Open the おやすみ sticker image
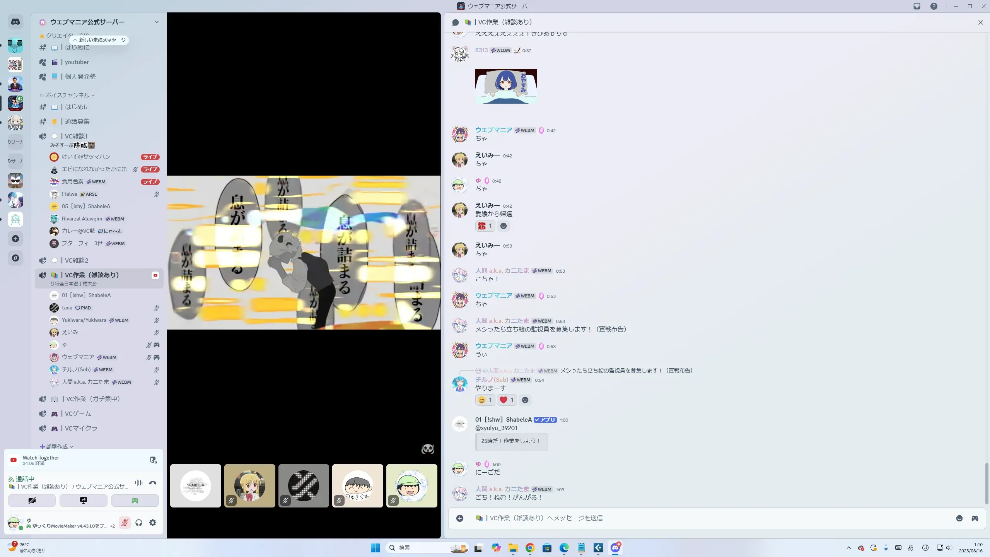Screen dimensions: 990x557 506,86
